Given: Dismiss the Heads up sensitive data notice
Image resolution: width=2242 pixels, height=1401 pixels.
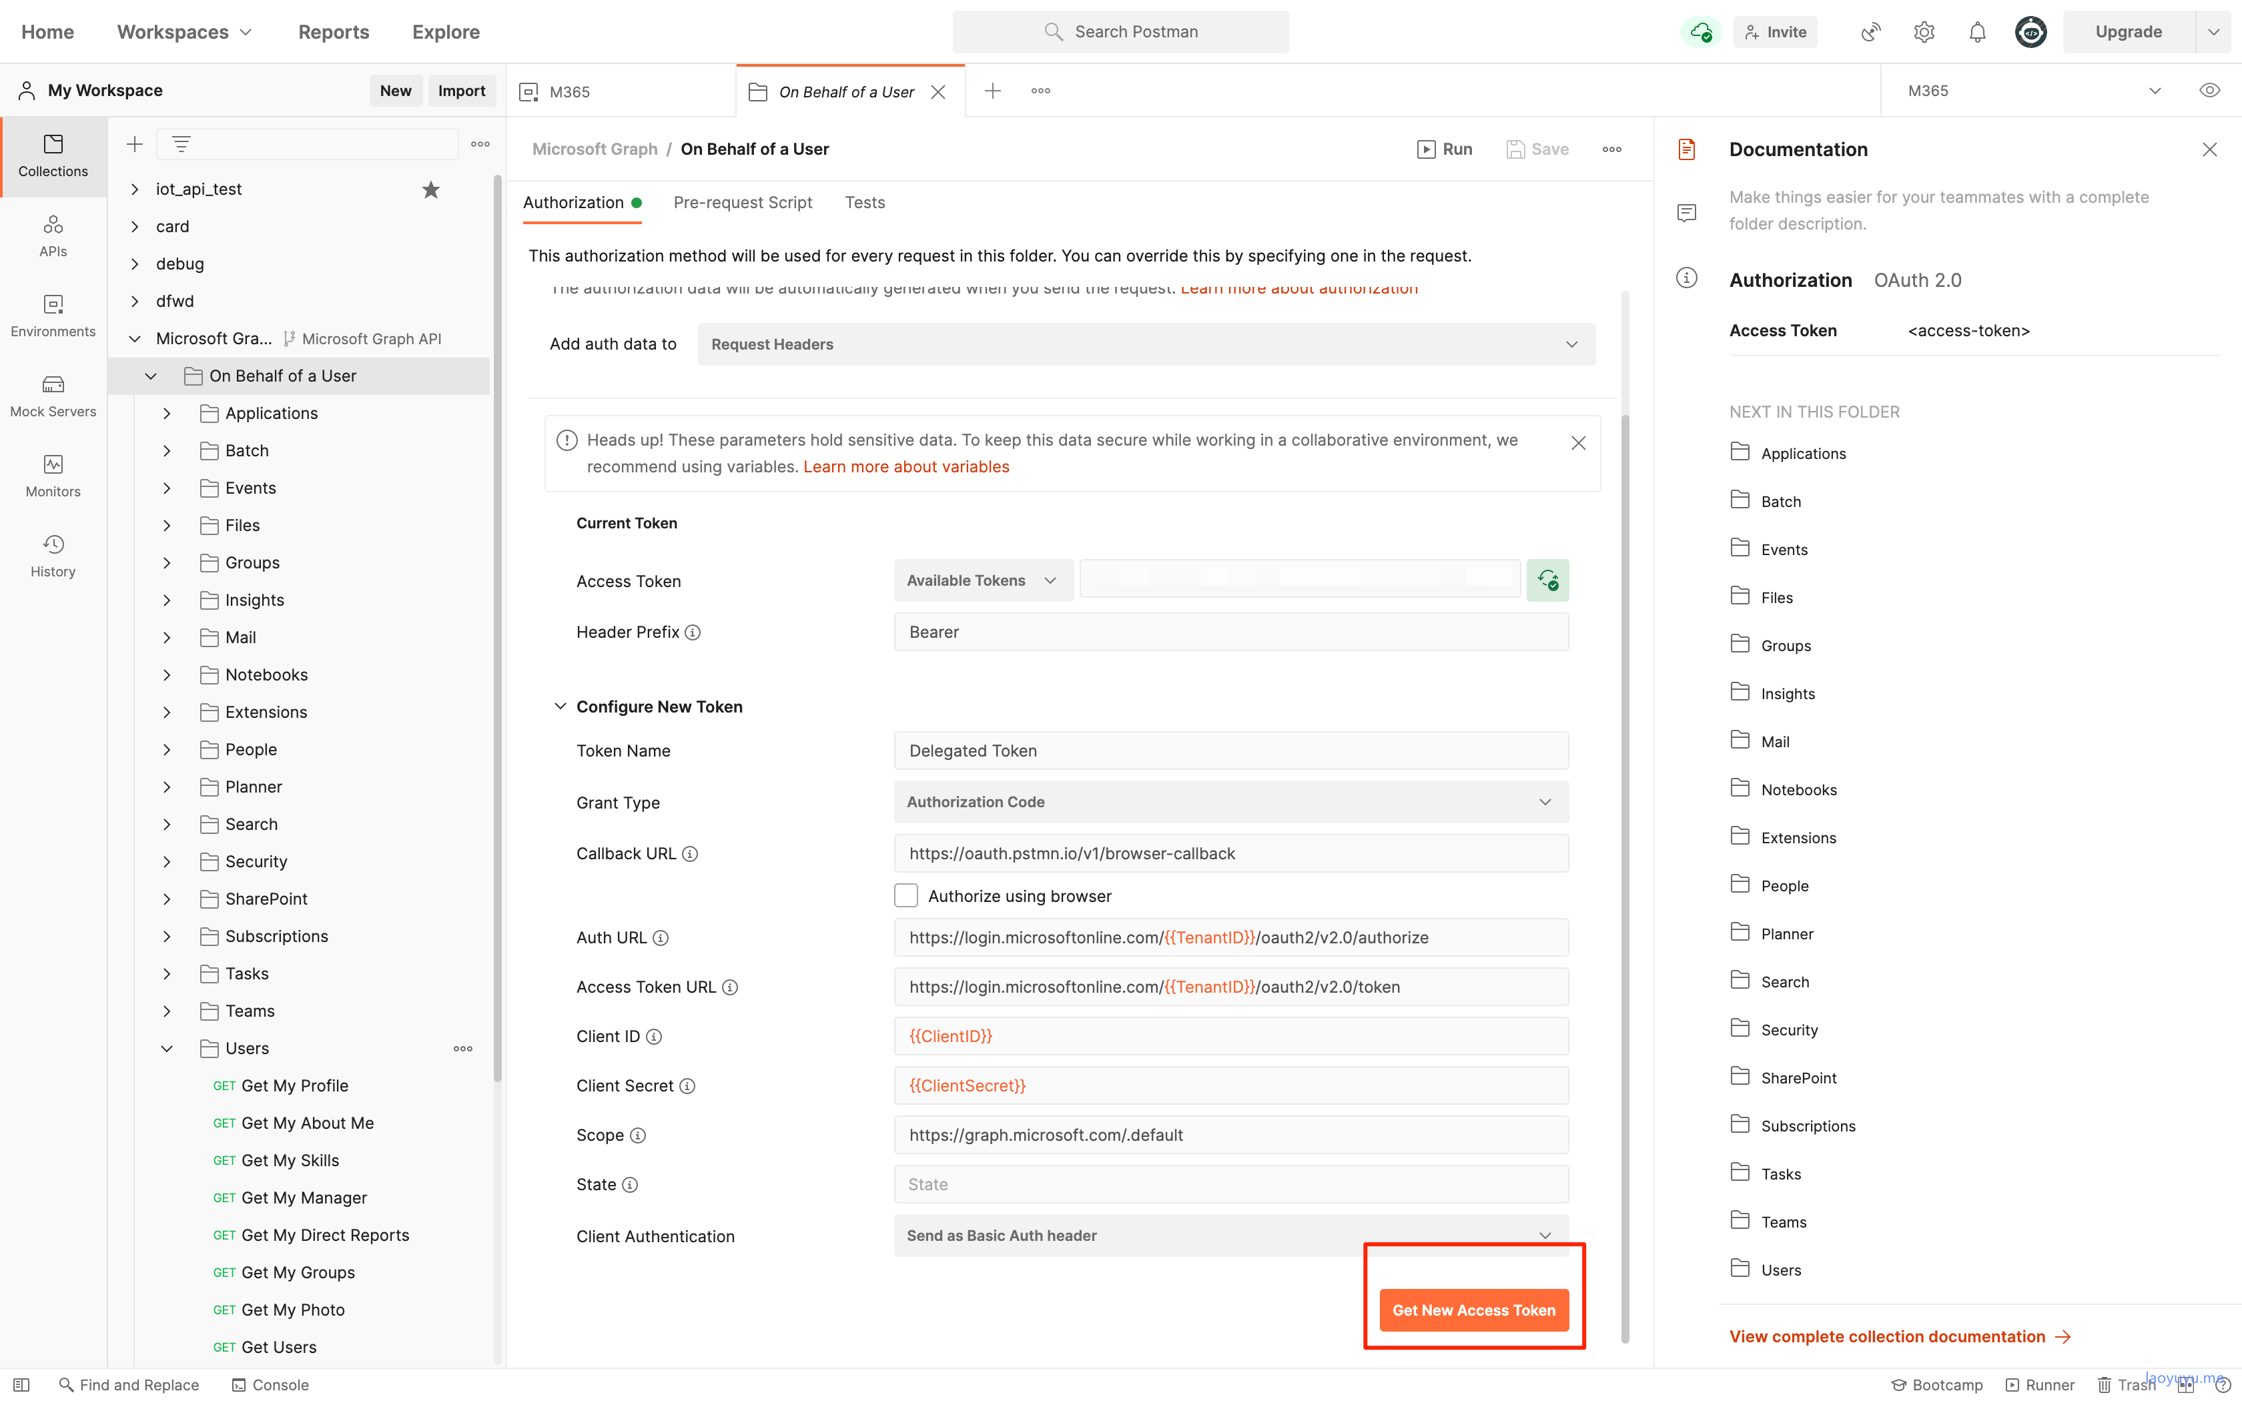Looking at the screenshot, I should pos(1579,443).
